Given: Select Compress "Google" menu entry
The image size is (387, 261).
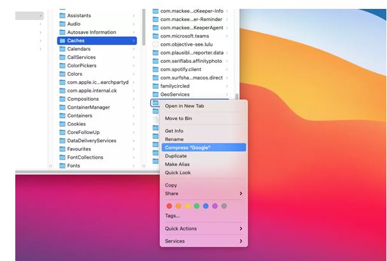Looking at the screenshot, I should coord(204,147).
